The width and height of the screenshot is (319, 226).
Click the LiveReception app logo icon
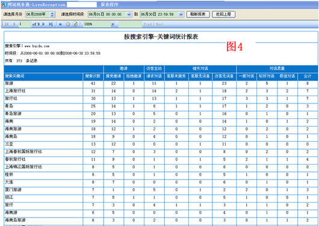pos(4,4)
